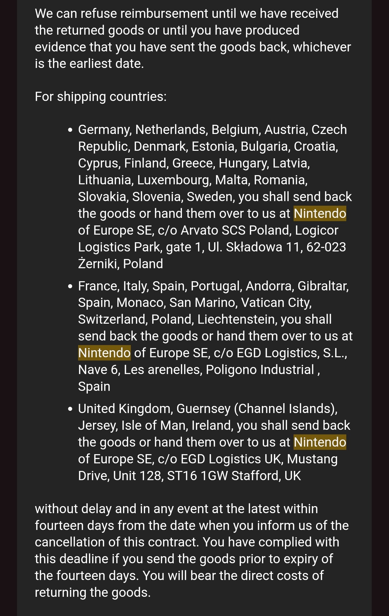Click the "For shipping countries:" line
This screenshot has width=389, height=616.
click(101, 97)
